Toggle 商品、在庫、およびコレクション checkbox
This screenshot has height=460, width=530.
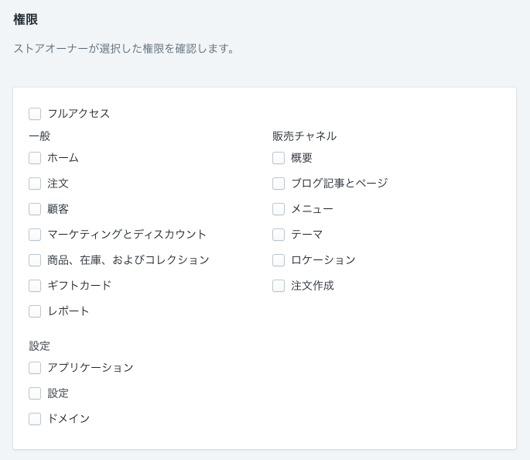pyautogui.click(x=35, y=260)
